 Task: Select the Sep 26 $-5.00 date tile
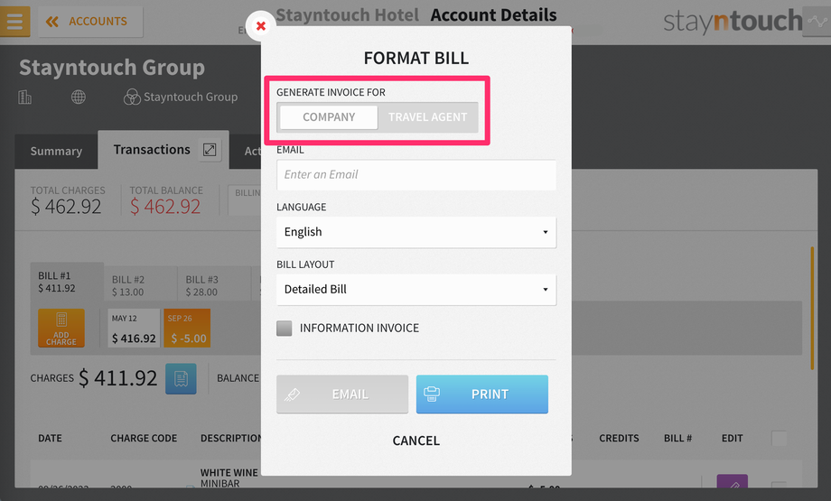(187, 329)
